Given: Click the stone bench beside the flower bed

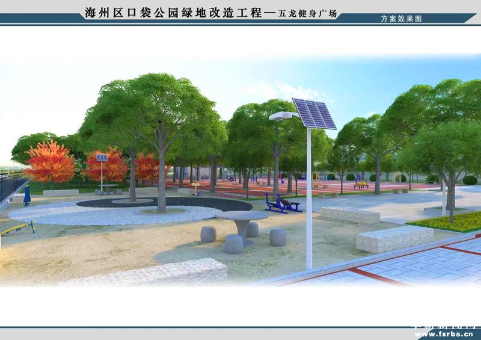Looking at the screenshot, I should click(x=394, y=238).
